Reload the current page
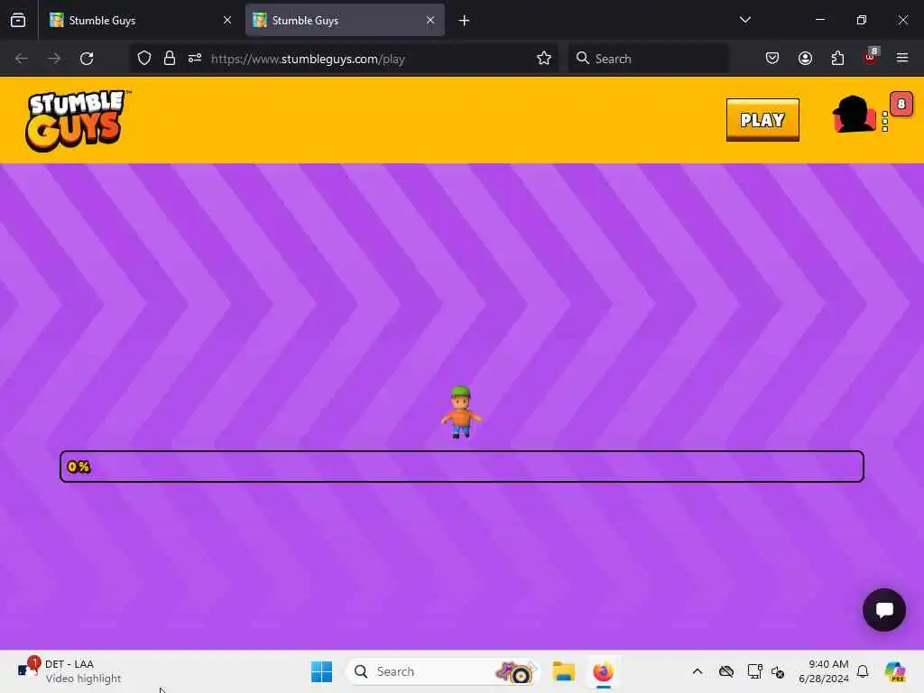Image resolution: width=924 pixels, height=693 pixels. 87,59
